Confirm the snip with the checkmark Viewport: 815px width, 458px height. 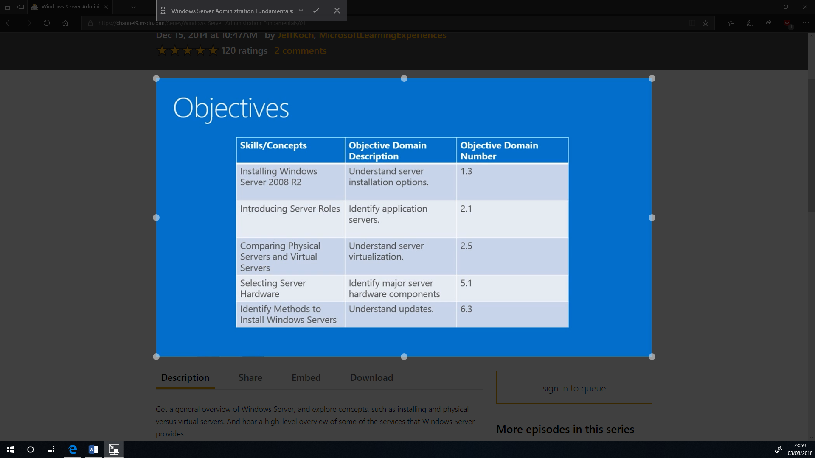[315, 11]
